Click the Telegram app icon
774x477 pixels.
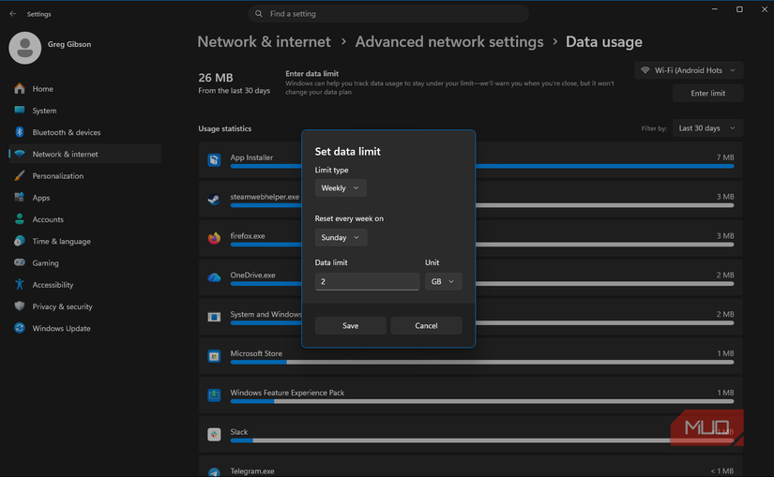(x=214, y=472)
